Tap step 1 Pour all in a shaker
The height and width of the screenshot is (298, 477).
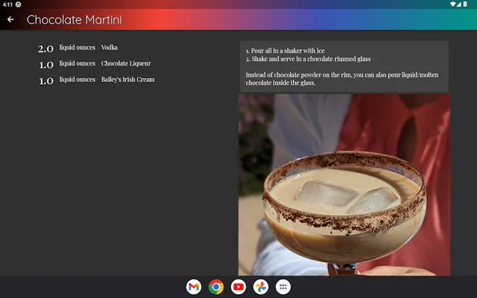click(285, 51)
